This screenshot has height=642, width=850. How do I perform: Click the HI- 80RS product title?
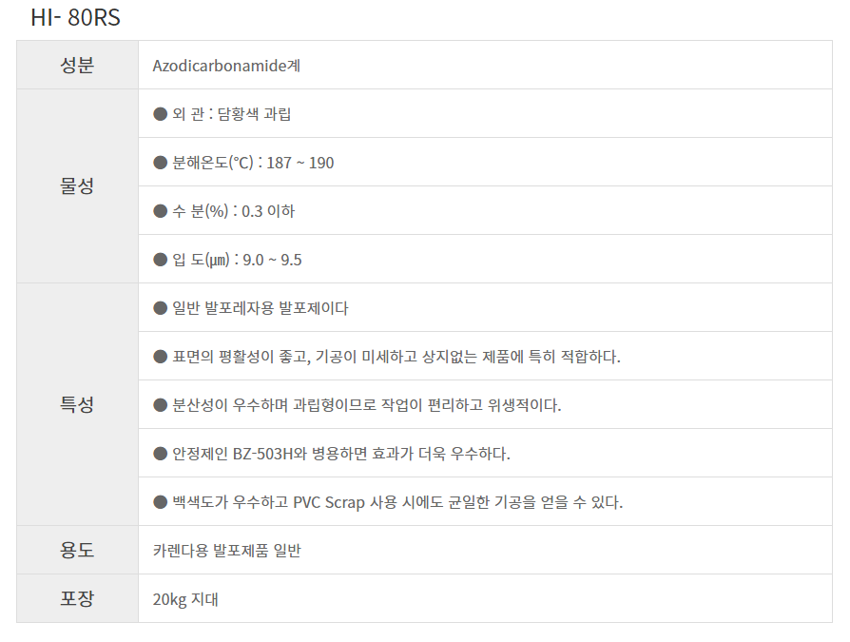tap(75, 17)
